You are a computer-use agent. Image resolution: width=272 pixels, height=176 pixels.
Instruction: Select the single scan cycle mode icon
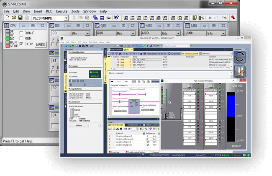point(195,18)
